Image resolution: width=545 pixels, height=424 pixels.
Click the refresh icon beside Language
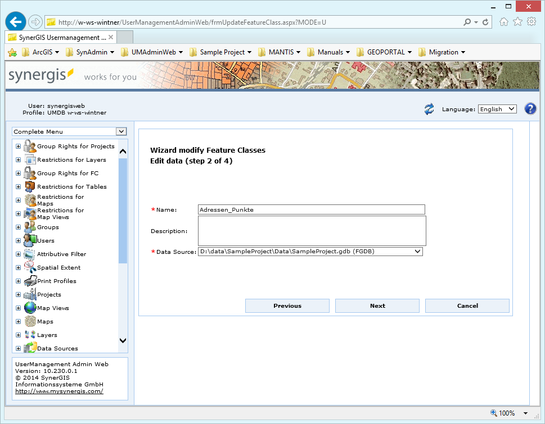point(429,109)
